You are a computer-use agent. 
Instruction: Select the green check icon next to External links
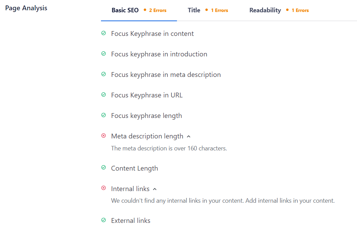coord(104,220)
